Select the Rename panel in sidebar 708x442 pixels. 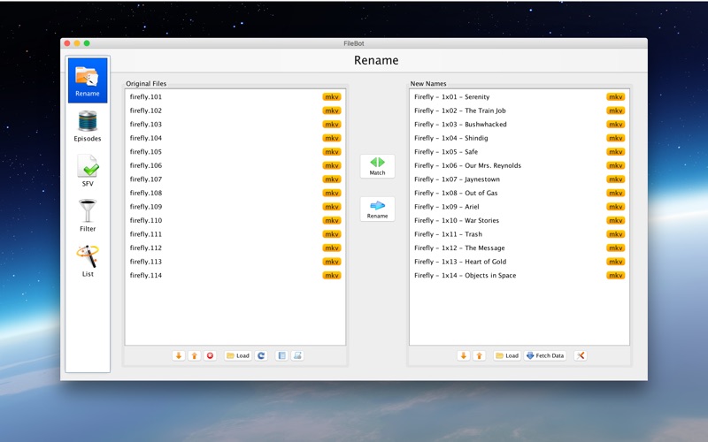point(88,80)
